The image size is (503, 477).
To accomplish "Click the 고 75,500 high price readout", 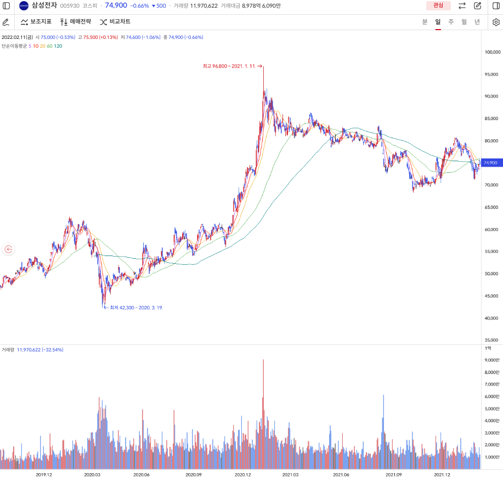I will pos(98,37).
